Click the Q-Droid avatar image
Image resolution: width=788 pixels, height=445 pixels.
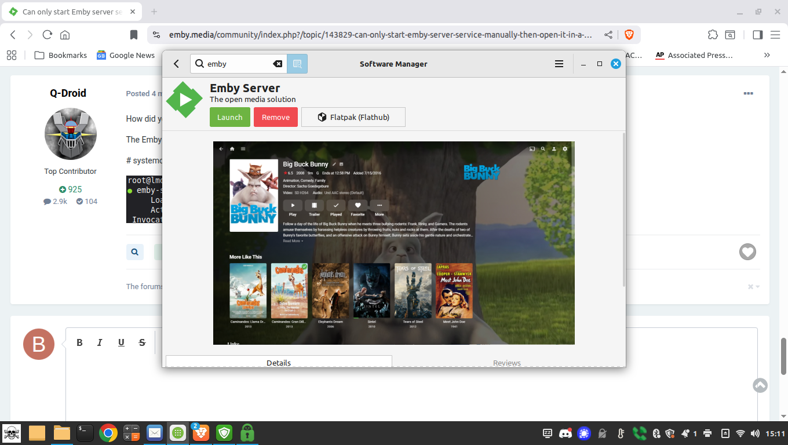point(71,134)
